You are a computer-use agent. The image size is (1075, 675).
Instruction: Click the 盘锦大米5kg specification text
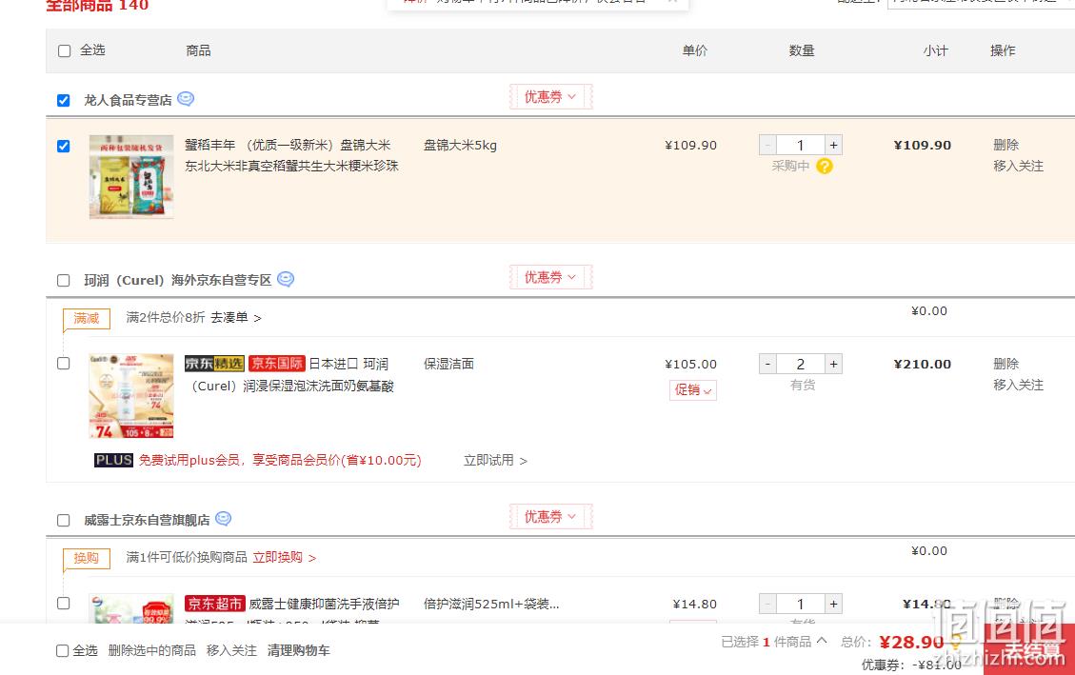coord(460,146)
